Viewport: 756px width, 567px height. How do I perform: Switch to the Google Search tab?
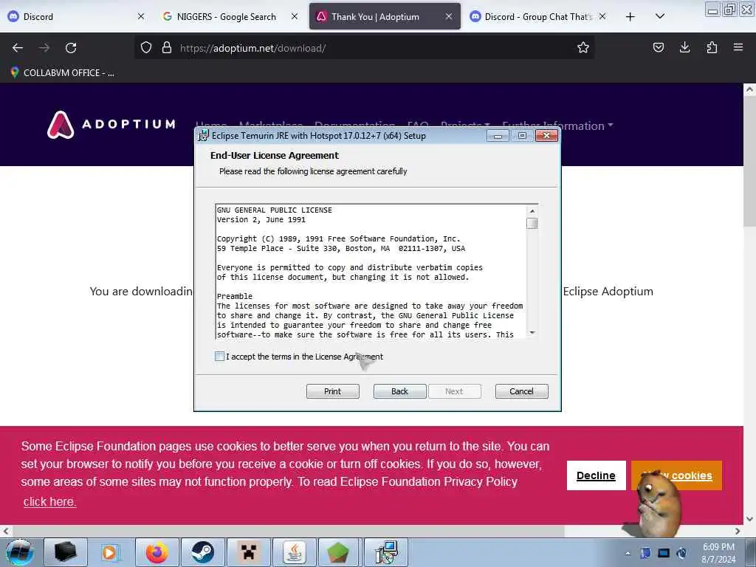coord(230,16)
